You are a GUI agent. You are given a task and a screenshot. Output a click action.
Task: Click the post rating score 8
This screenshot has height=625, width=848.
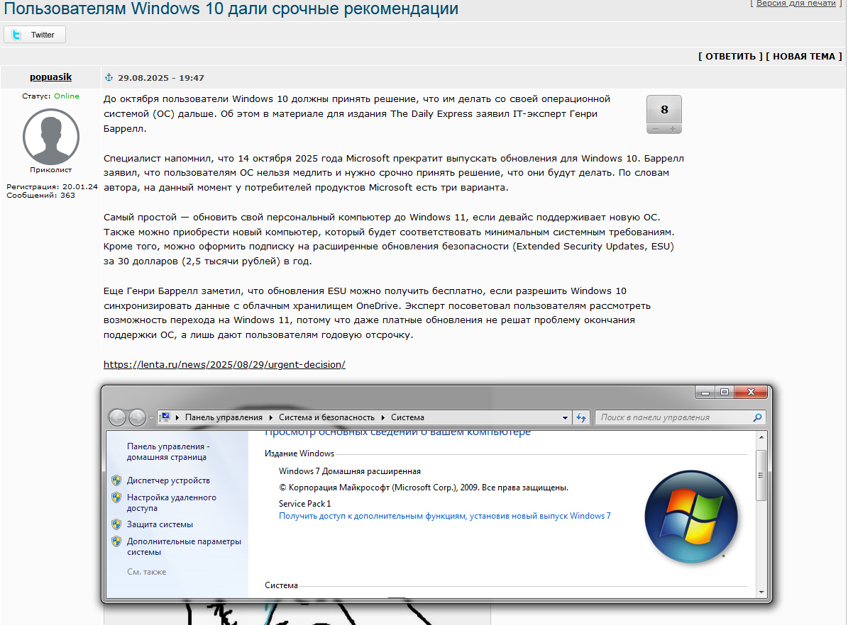pos(664,110)
